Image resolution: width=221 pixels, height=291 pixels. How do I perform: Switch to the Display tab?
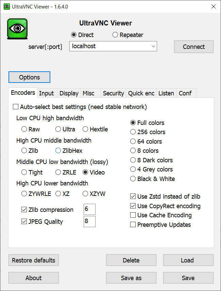[x=69, y=93]
